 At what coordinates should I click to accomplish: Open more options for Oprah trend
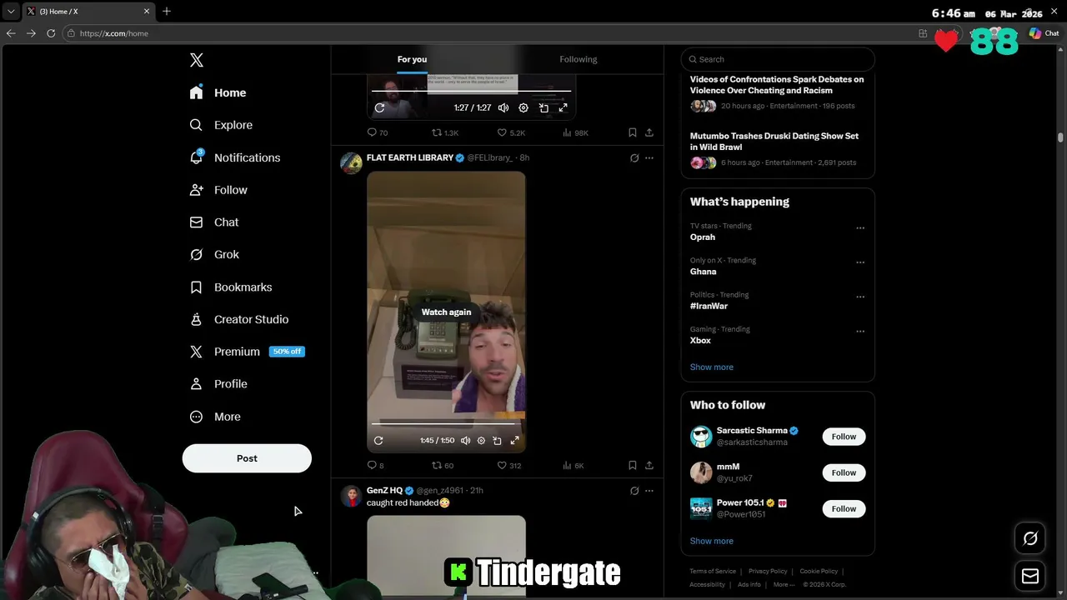coord(860,227)
